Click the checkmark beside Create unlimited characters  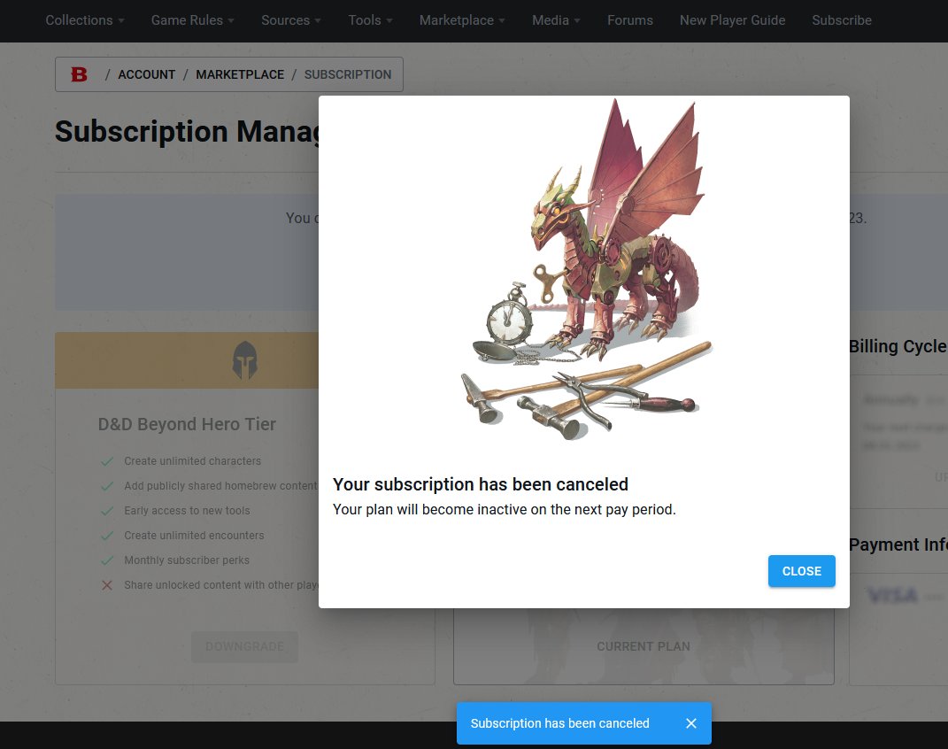tap(107, 461)
